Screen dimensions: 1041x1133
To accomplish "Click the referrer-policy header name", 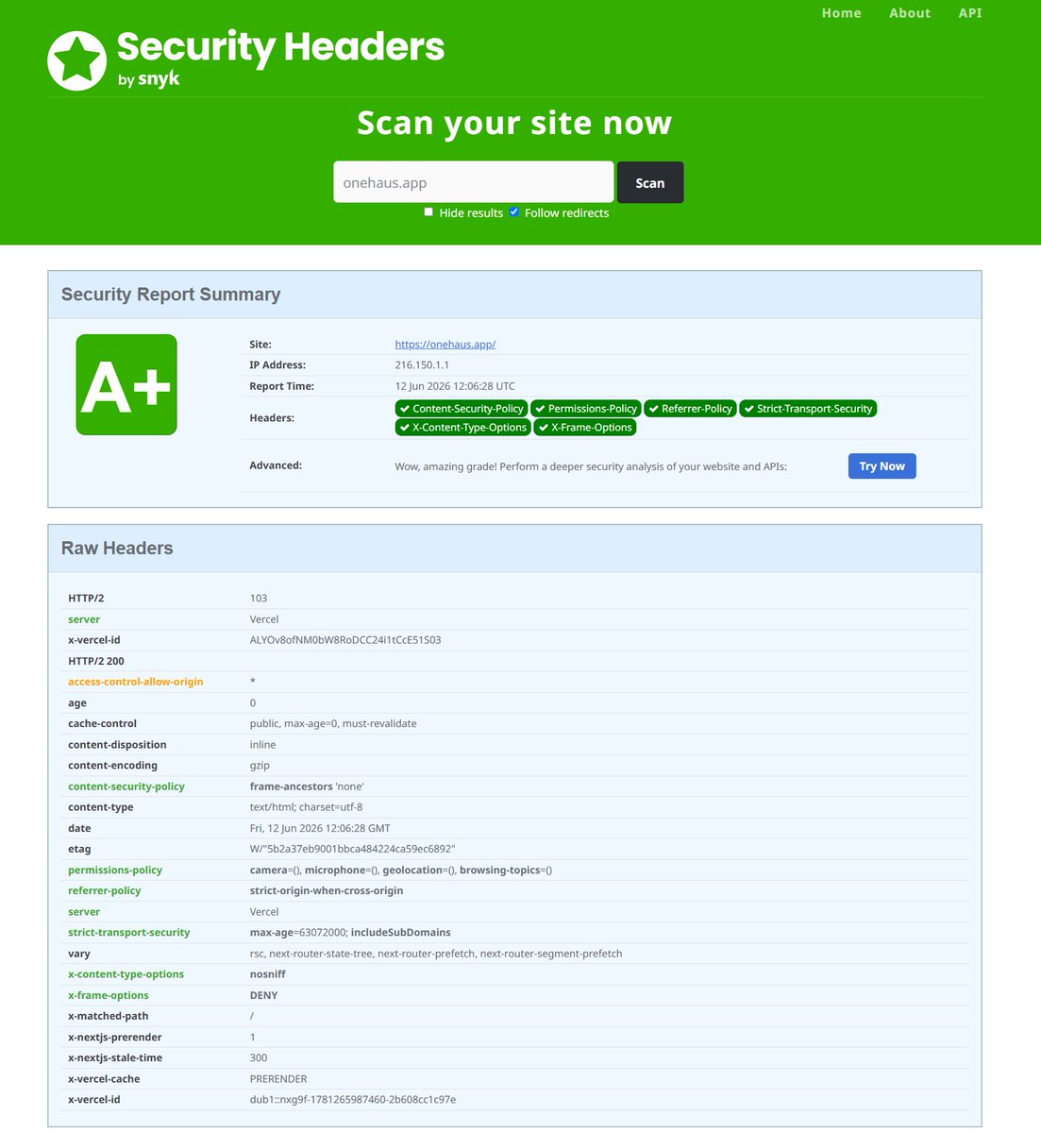I will [105, 891].
